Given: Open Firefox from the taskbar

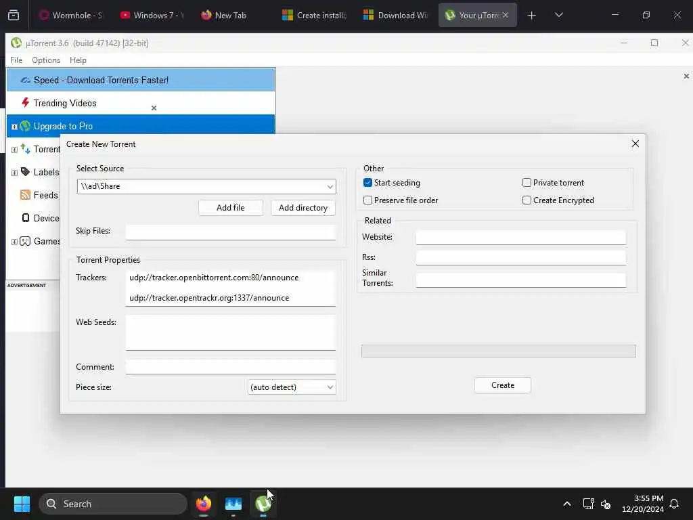Looking at the screenshot, I should 204,504.
